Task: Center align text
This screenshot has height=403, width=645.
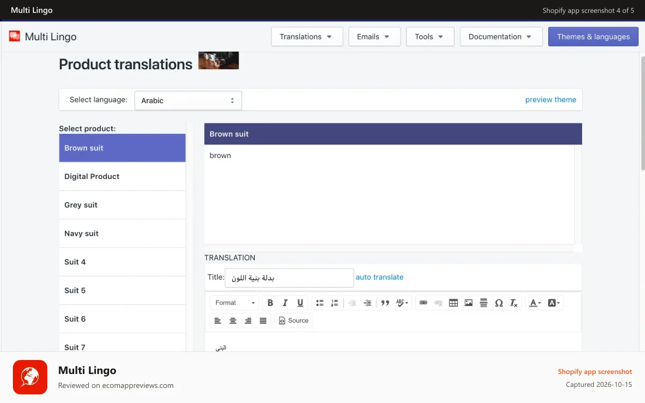Action: pyautogui.click(x=233, y=321)
